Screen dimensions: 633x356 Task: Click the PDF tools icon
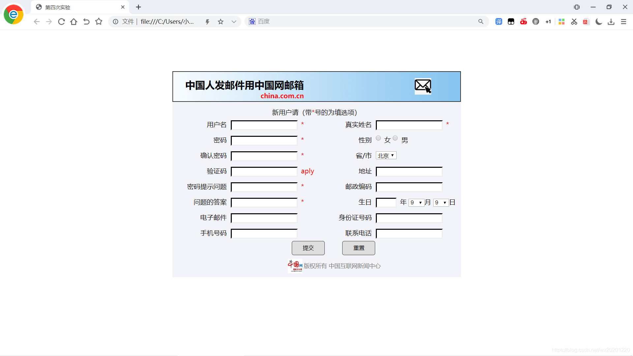[x=586, y=21]
